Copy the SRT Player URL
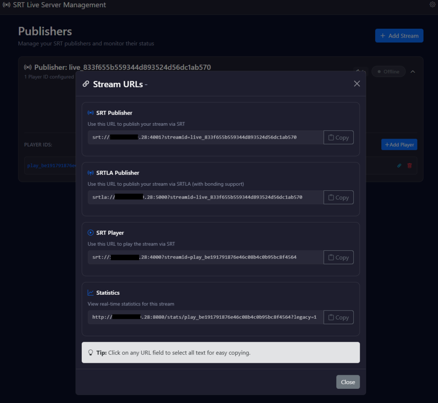 (x=338, y=258)
